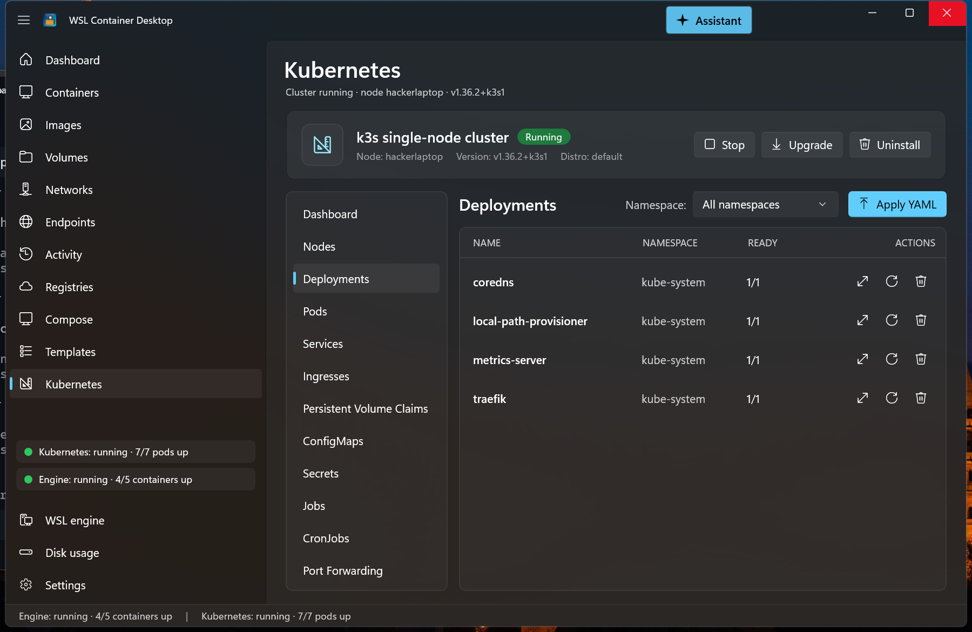The height and width of the screenshot is (632, 972).
Task: Scale the local-path-provisioner deployment
Action: pos(862,320)
